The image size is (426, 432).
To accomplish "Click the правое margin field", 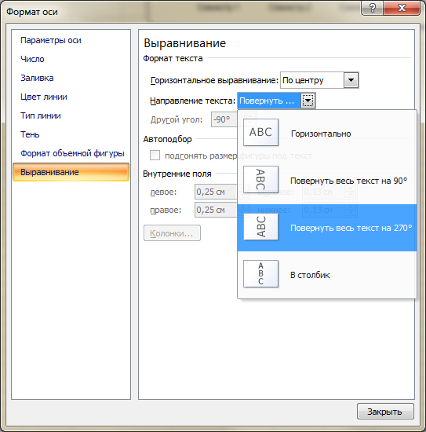I will (216, 210).
